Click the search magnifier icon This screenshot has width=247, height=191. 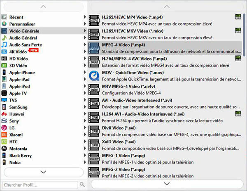coord(82,184)
